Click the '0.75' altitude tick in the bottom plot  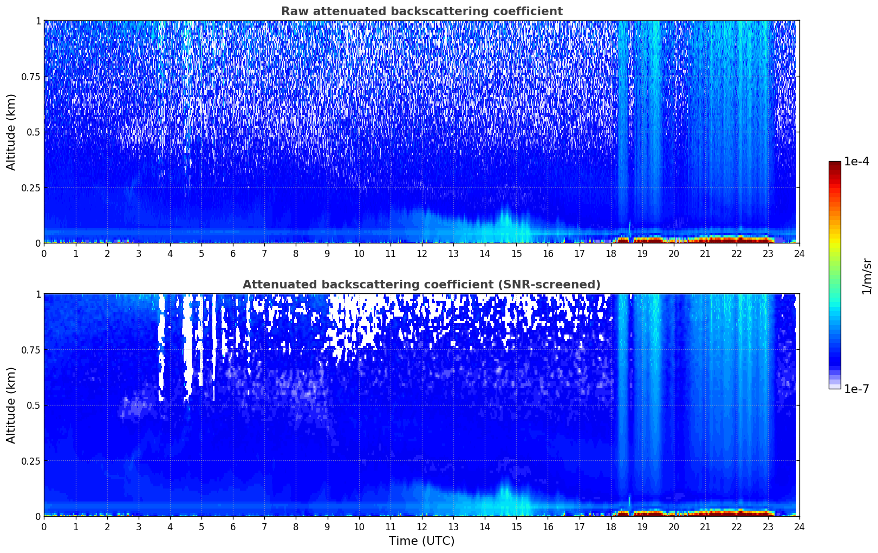[x=30, y=350]
